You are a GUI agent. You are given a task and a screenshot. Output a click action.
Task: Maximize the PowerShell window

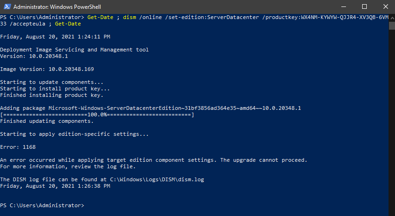pos(364,7)
